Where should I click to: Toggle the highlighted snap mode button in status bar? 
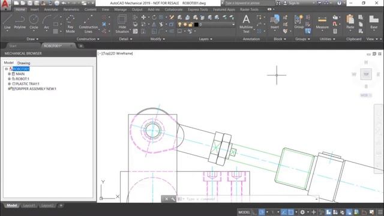coord(262,212)
